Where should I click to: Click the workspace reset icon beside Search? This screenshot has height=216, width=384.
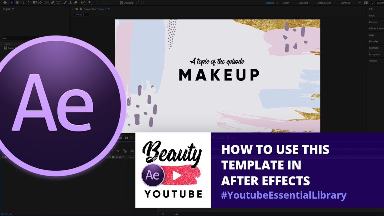tap(366, 3)
